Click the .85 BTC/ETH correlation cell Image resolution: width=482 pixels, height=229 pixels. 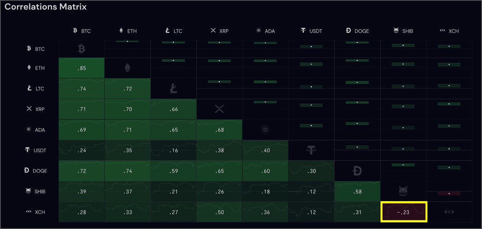(82, 68)
